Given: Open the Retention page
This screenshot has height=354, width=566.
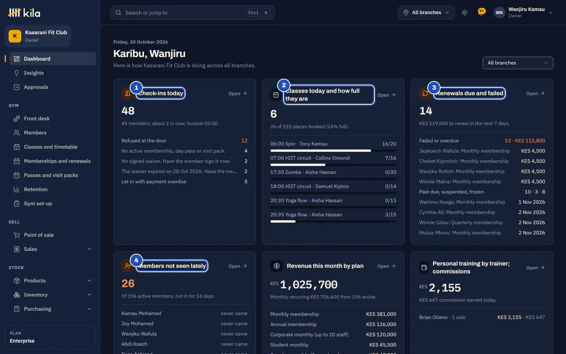Looking at the screenshot, I should pyautogui.click(x=53, y=189).
